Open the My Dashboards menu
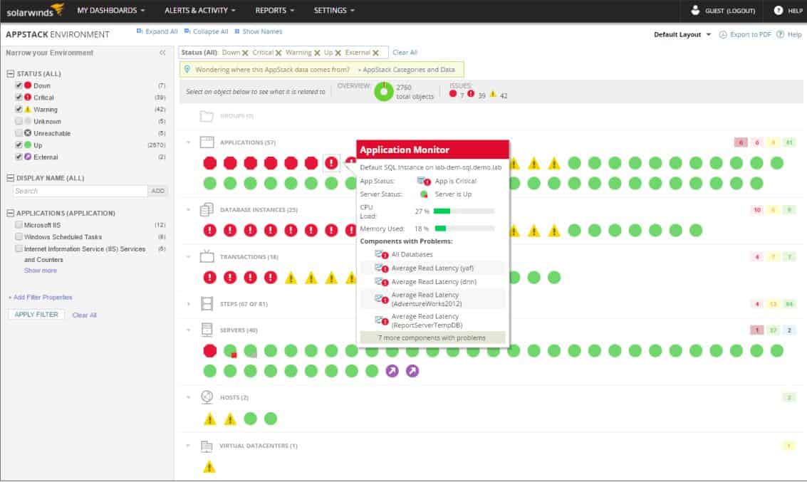The width and height of the screenshot is (807, 482). [x=110, y=10]
